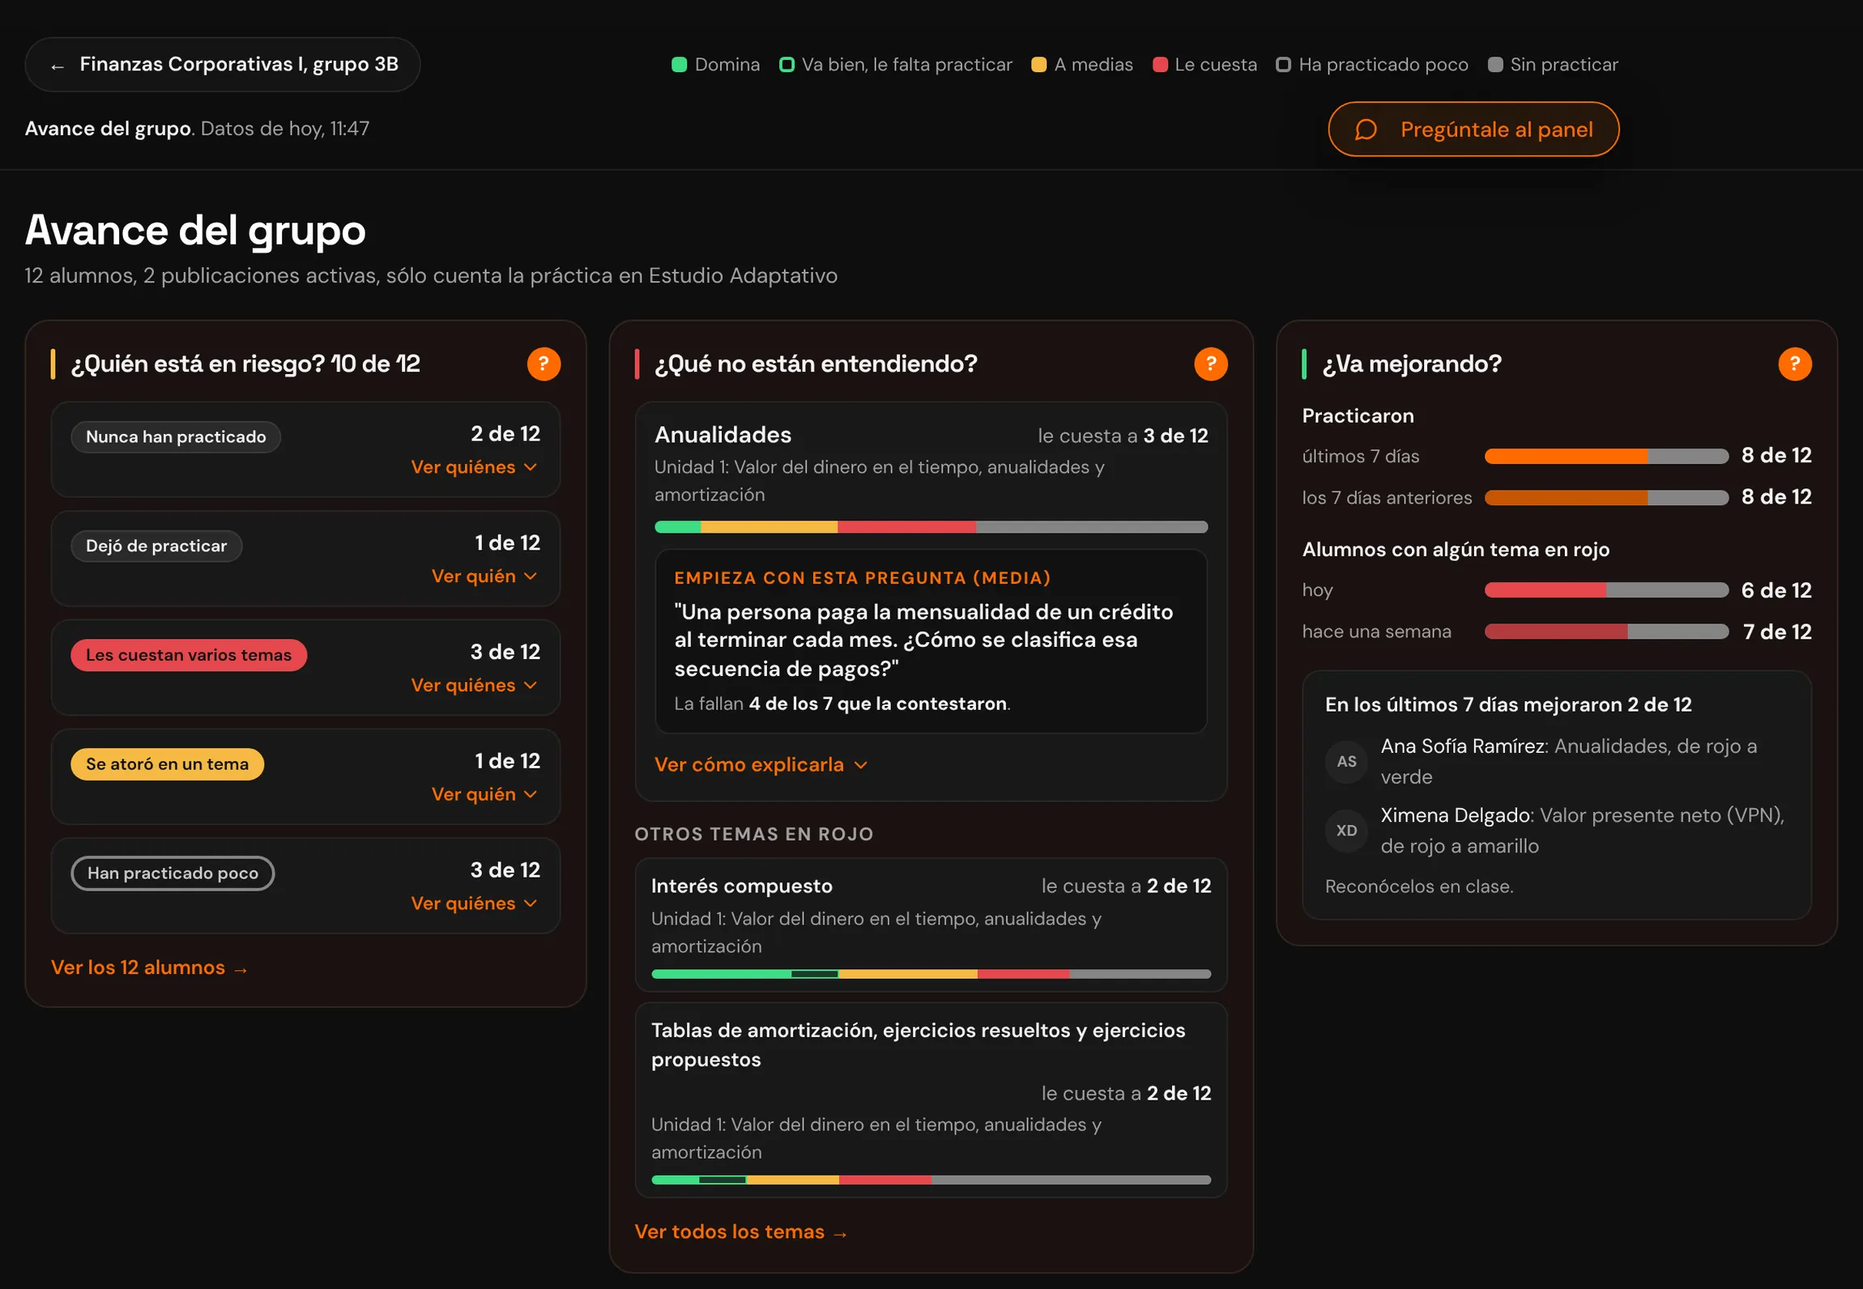Click the yellow 'A medias' legend square

pos(1038,65)
